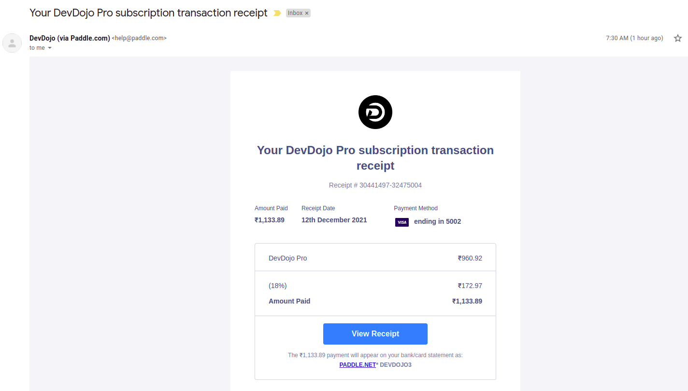Toggle the yellow importance marker
688x391 pixels.
point(277,13)
